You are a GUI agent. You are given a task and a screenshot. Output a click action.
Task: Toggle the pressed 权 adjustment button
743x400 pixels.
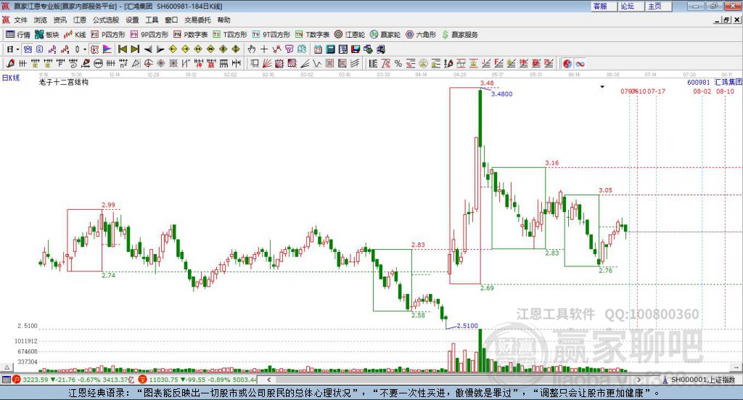click(x=95, y=49)
